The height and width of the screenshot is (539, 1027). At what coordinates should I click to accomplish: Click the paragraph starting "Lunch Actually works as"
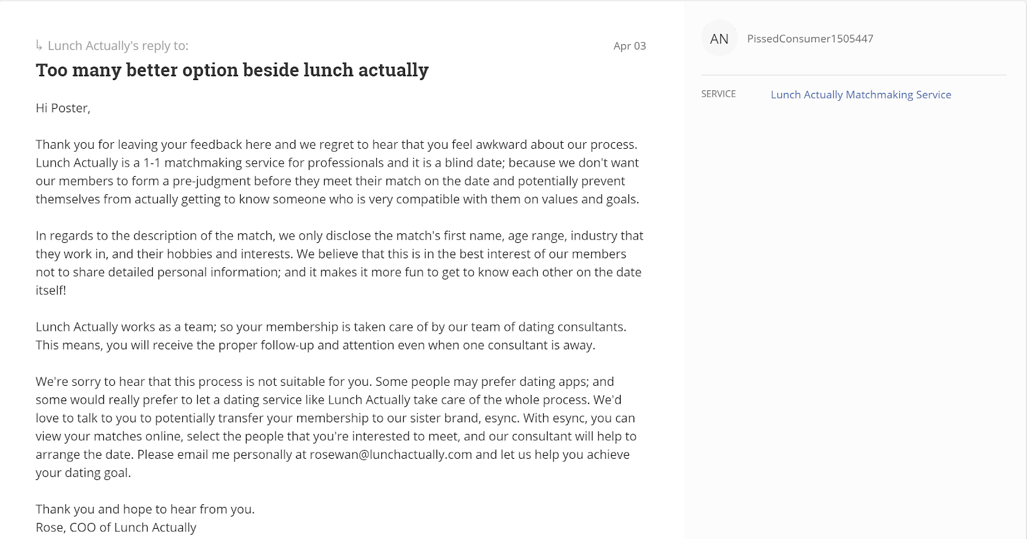coord(331,336)
